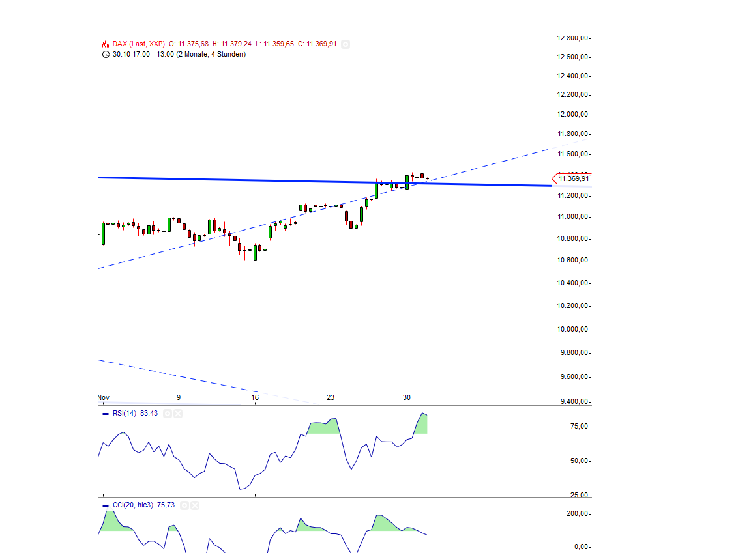Open the RSI(14) indicator settings icon
This screenshot has height=553, width=751.
click(168, 413)
